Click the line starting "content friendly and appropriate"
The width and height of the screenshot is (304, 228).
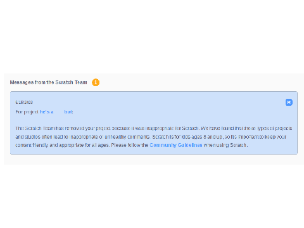pos(132,145)
